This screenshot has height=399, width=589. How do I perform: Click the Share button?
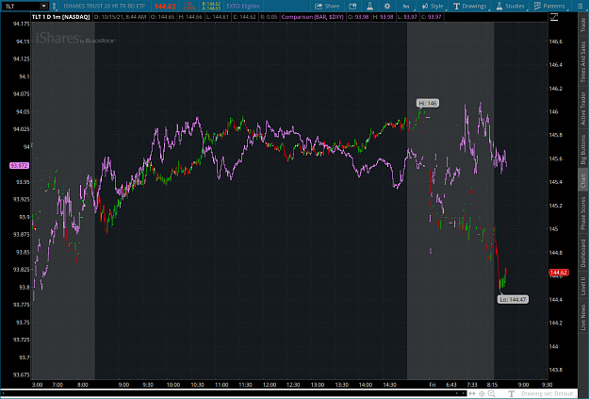tap(327, 6)
